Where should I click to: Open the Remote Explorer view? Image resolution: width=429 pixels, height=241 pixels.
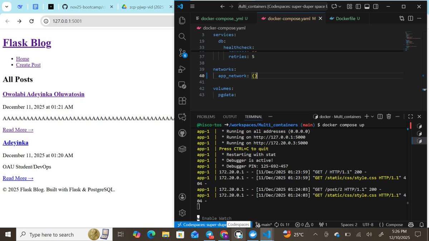coord(182,85)
